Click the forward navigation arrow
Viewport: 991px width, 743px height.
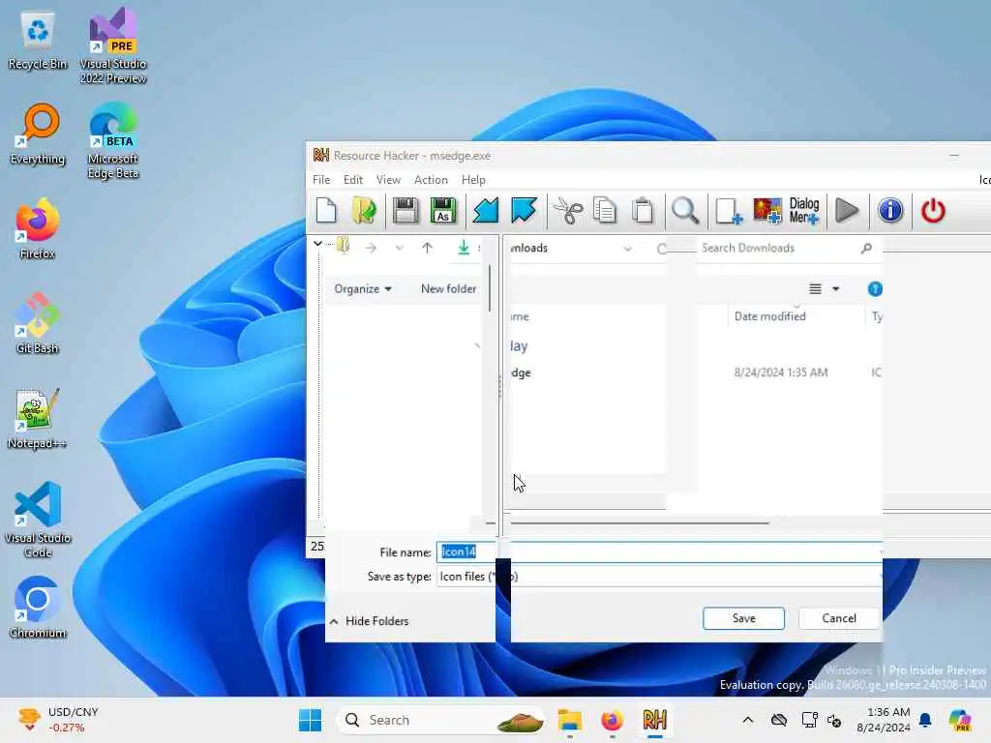(371, 249)
